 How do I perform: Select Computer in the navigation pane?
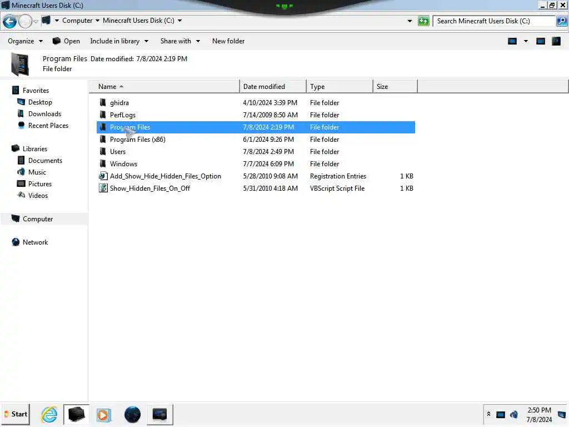(x=38, y=219)
